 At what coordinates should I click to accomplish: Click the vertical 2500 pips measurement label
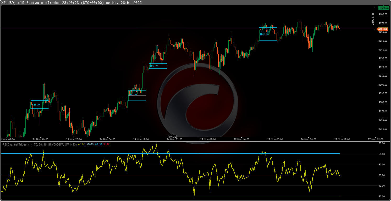(x=373, y=19)
